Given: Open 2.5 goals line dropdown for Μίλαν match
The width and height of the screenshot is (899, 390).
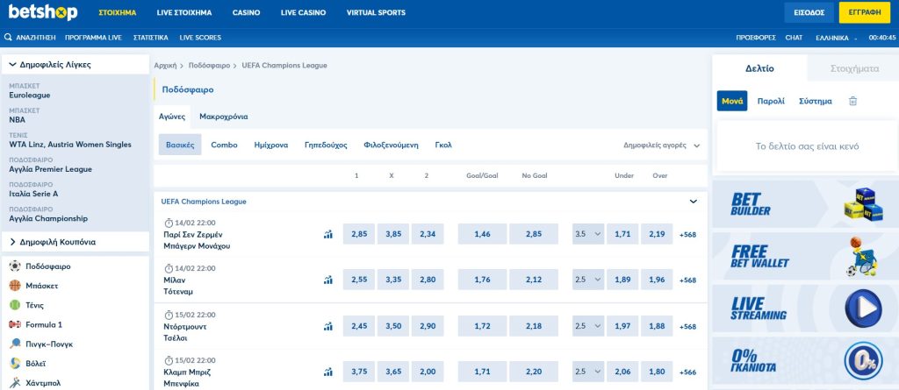Looking at the screenshot, I should (587, 280).
